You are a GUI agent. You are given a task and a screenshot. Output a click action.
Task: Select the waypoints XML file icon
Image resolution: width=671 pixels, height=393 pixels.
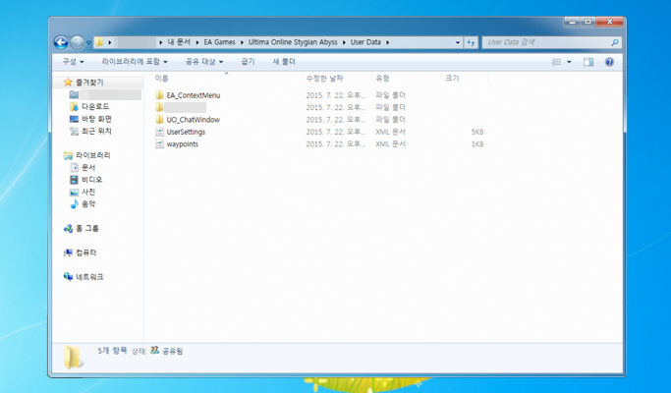159,143
